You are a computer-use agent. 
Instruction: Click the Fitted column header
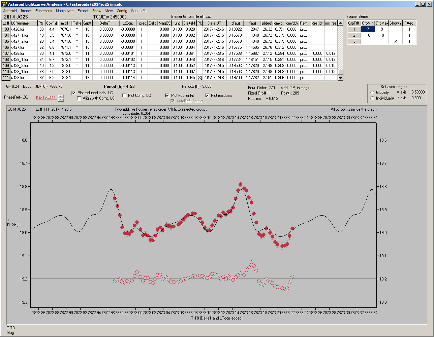[x=409, y=23]
